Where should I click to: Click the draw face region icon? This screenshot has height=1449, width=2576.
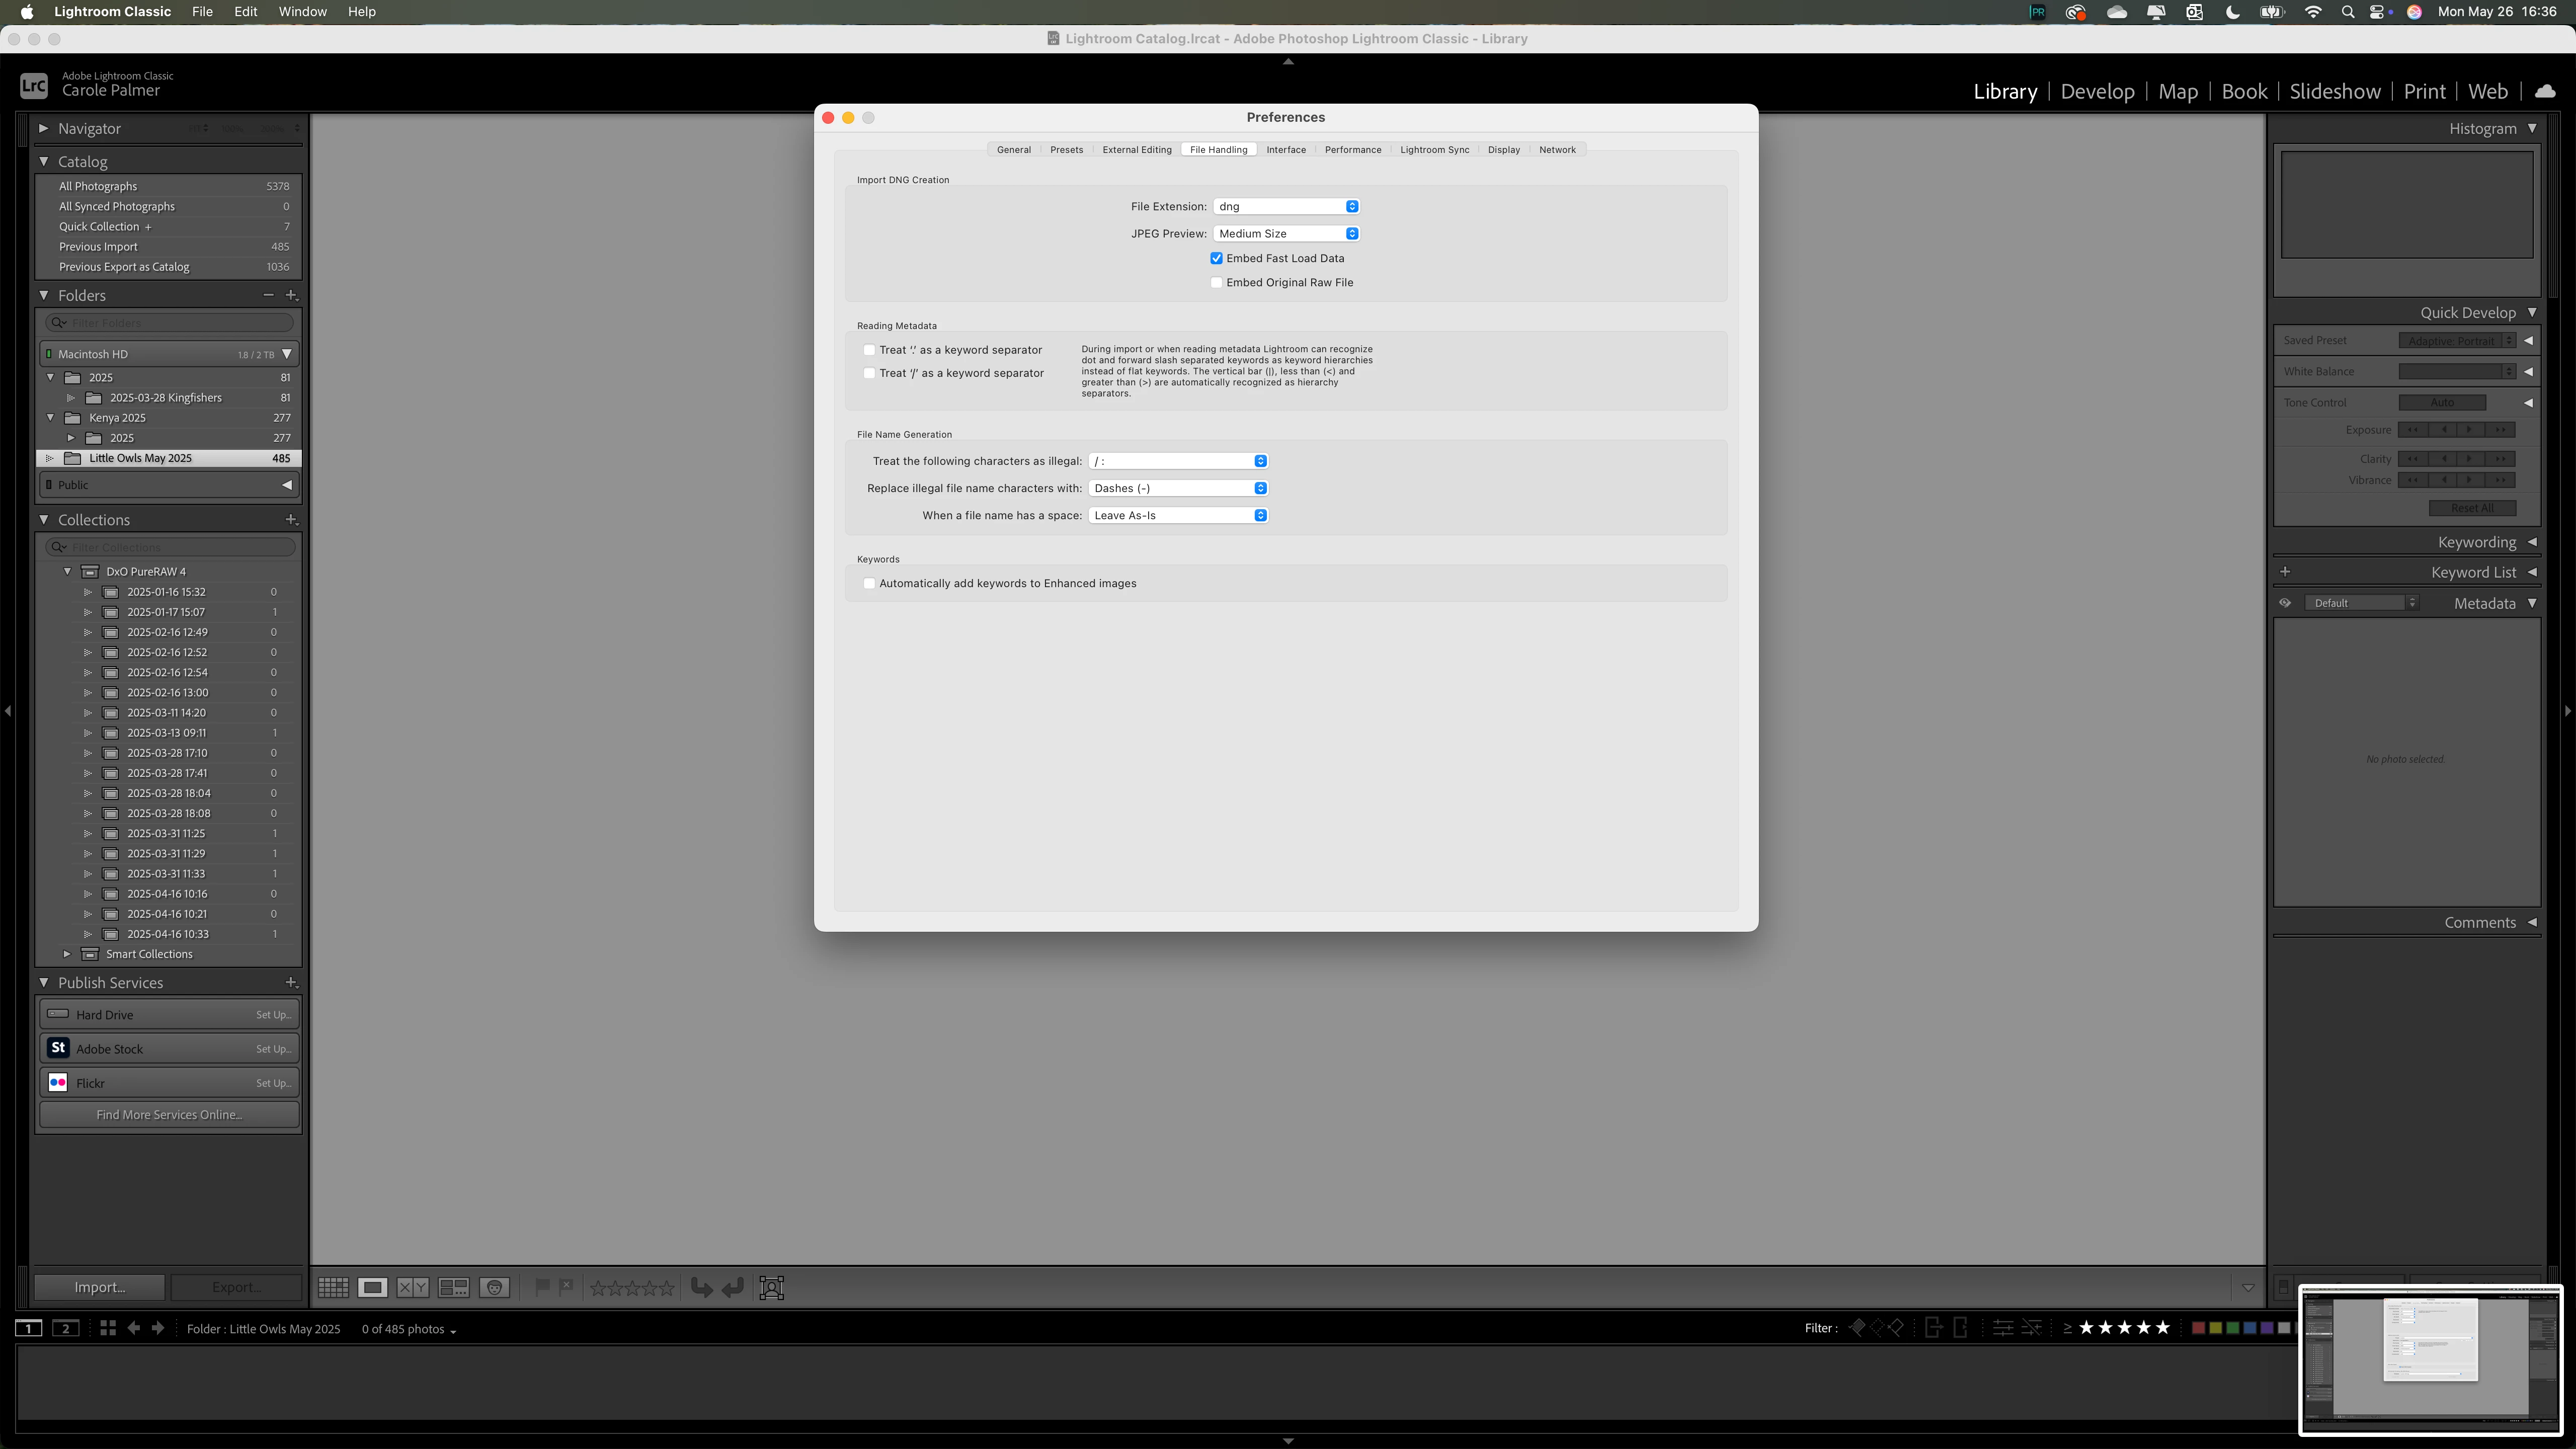771,1287
